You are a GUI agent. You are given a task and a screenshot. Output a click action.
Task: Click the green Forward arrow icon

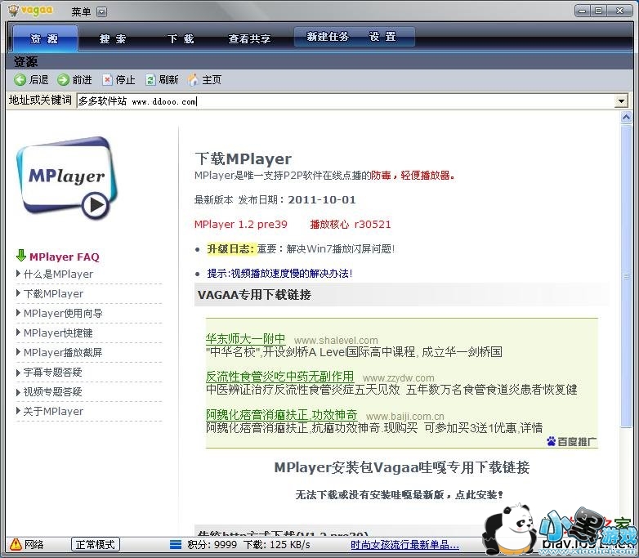(x=63, y=80)
